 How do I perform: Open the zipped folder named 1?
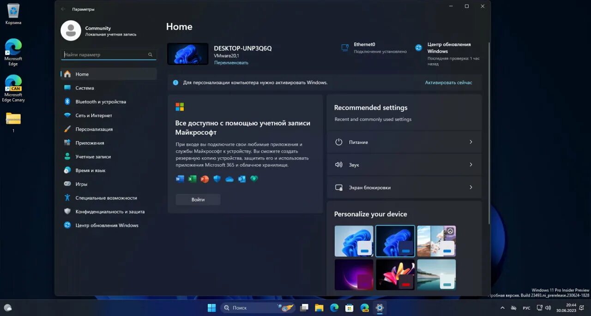pyautogui.click(x=13, y=121)
